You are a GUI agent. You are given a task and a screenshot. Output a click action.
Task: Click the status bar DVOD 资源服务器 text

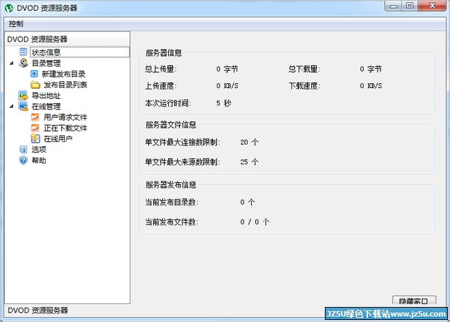38,310
